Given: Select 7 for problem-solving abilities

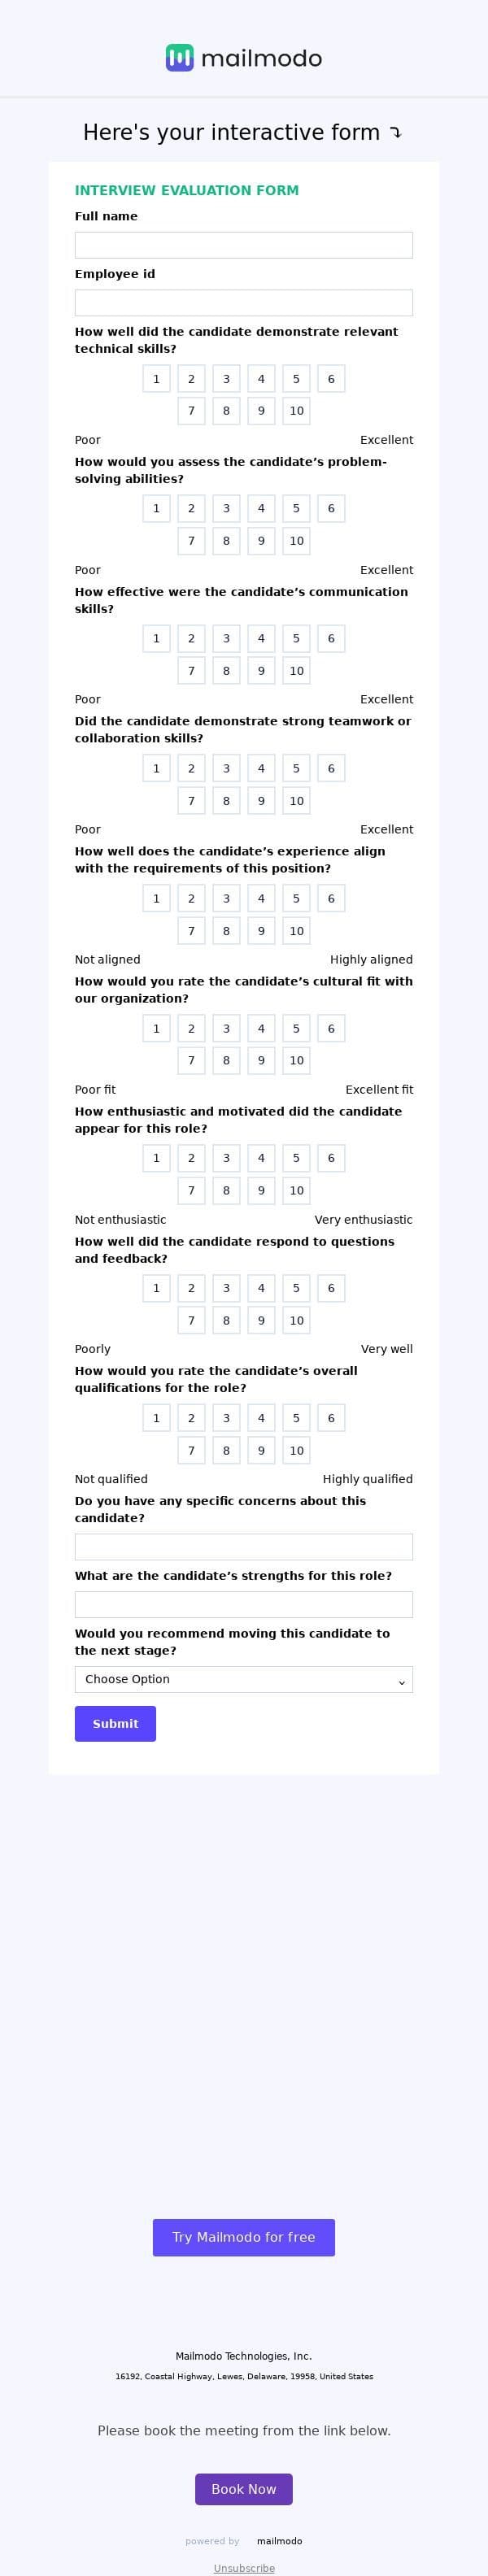Looking at the screenshot, I should tap(191, 541).
